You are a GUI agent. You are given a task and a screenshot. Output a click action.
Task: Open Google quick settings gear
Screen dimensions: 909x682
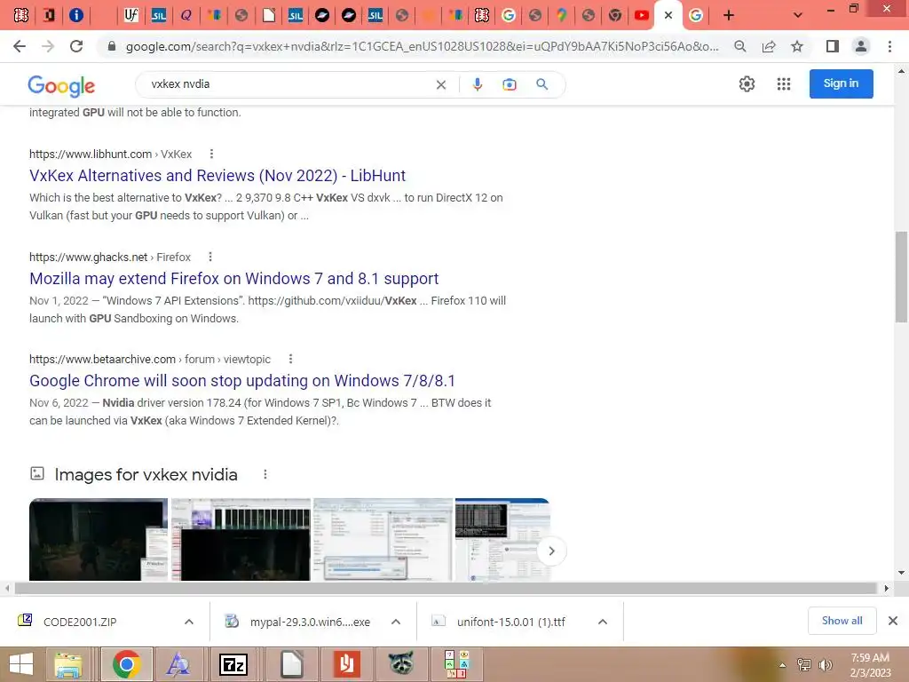coord(747,84)
